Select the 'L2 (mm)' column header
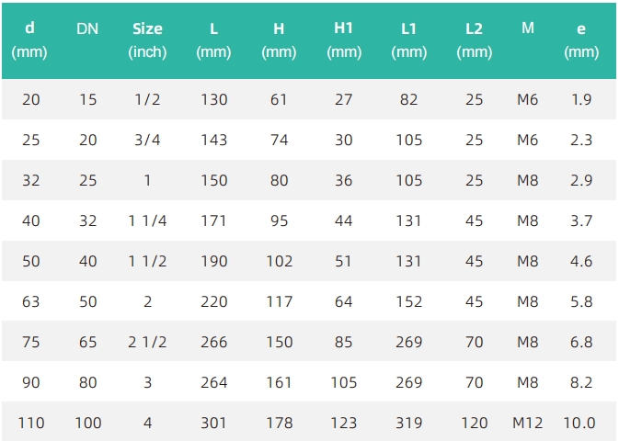The image size is (619, 441). tap(474, 40)
